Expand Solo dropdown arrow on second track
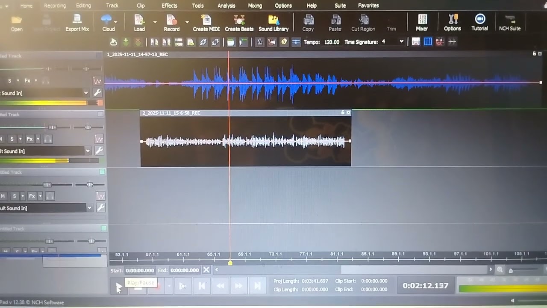The image size is (547, 308). pyautogui.click(x=20, y=139)
